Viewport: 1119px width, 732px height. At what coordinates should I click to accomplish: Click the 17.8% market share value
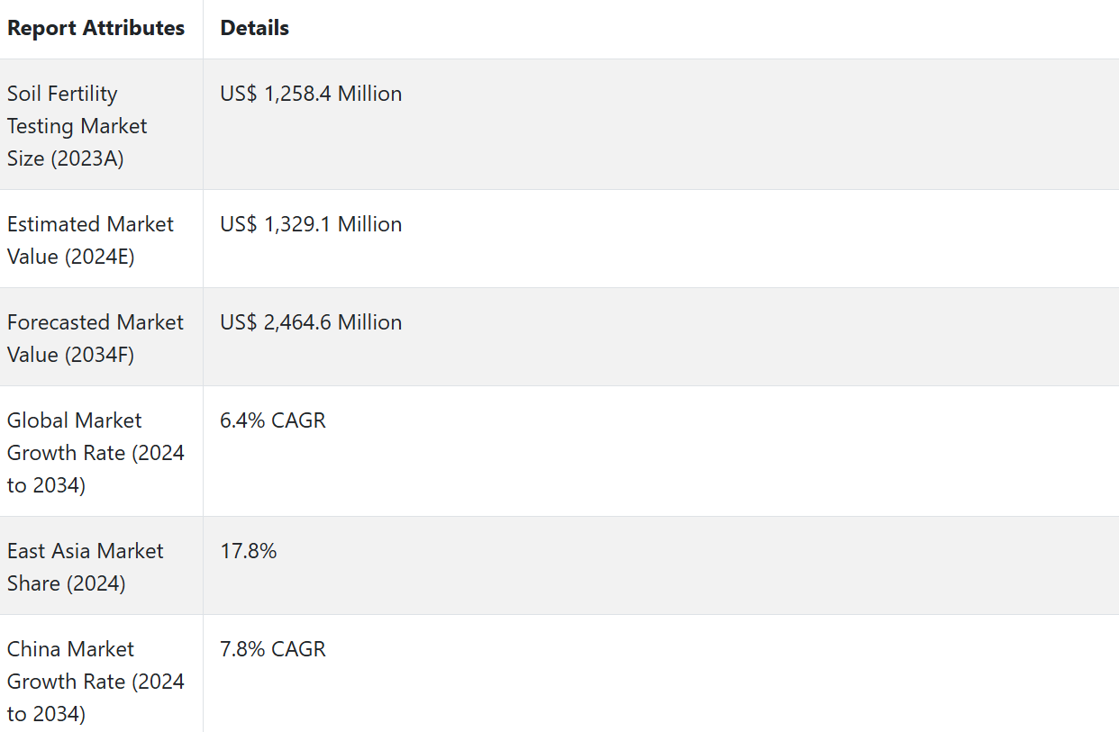click(248, 551)
